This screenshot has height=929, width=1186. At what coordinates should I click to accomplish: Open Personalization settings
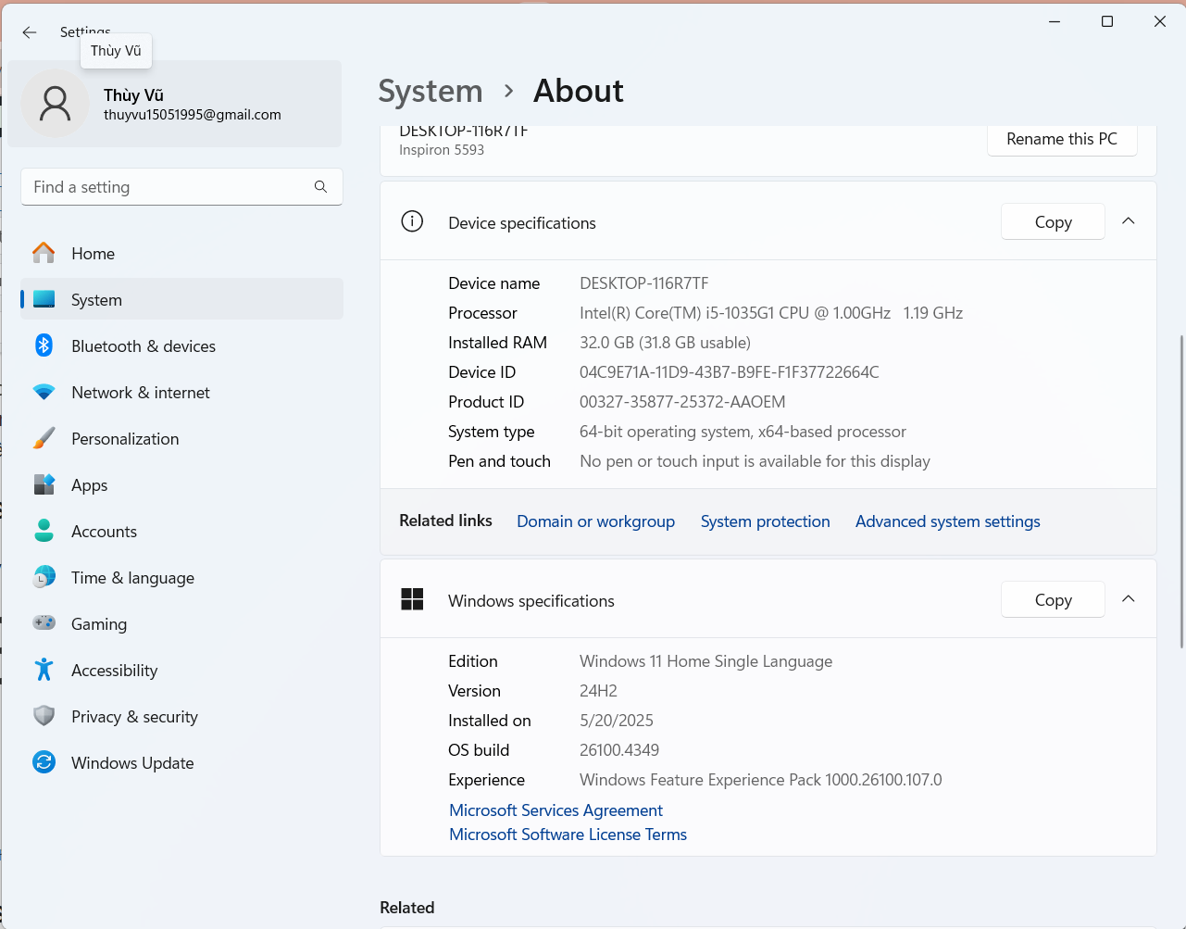coord(125,438)
